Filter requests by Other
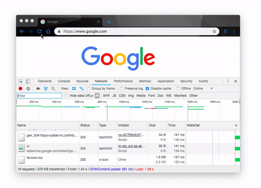This screenshot has width=261, height=188. 193,96
